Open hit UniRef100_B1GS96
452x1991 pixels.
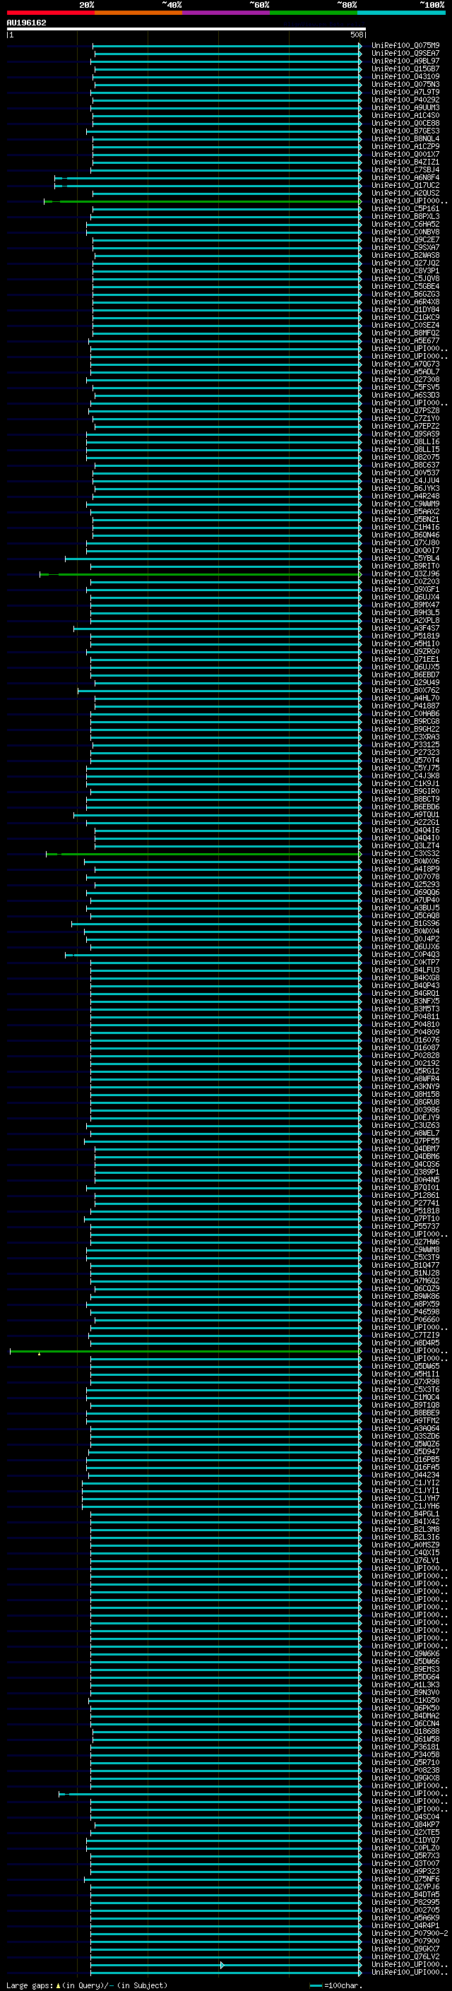(405, 924)
